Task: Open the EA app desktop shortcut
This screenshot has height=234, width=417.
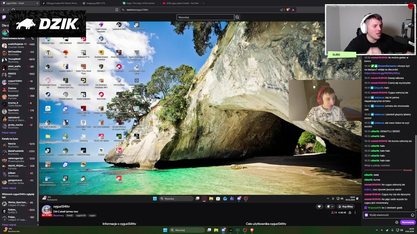Action: 65,54
